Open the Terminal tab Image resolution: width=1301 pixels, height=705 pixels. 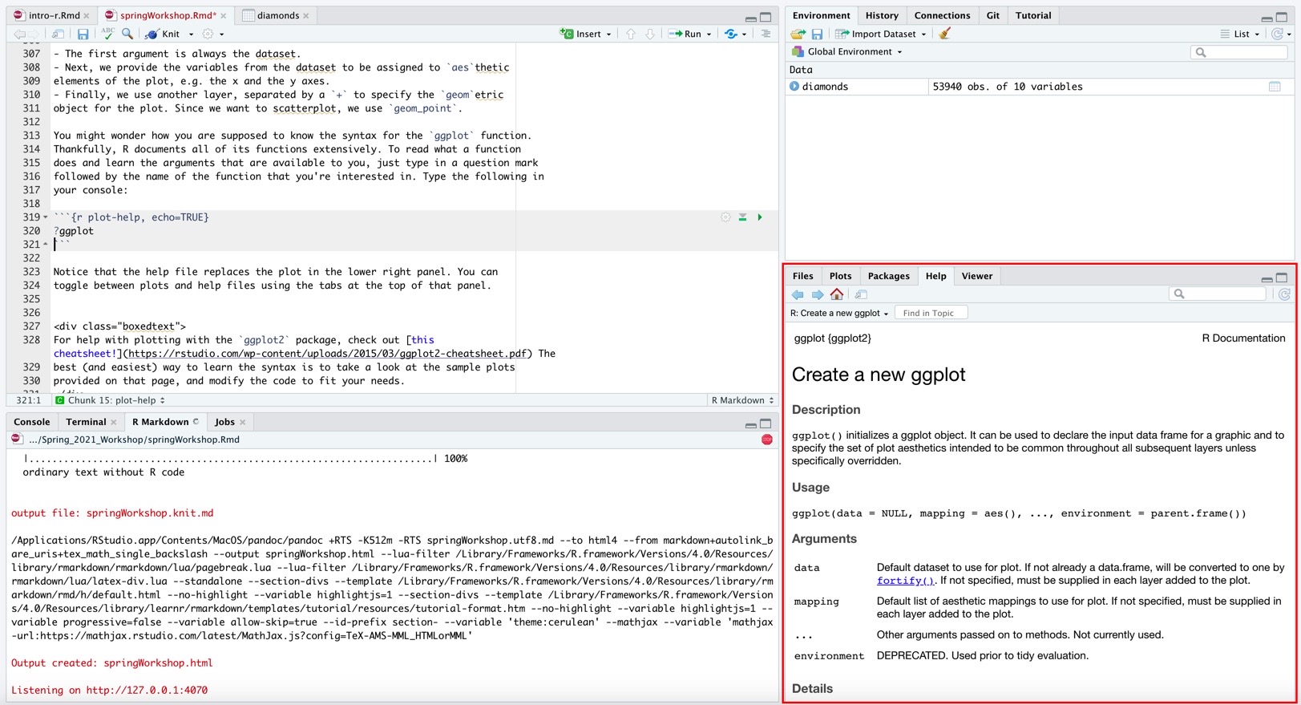[86, 422]
